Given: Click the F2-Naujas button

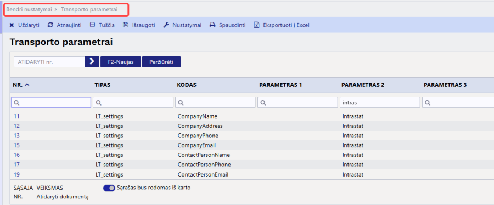Looking at the screenshot, I should click(x=121, y=62).
